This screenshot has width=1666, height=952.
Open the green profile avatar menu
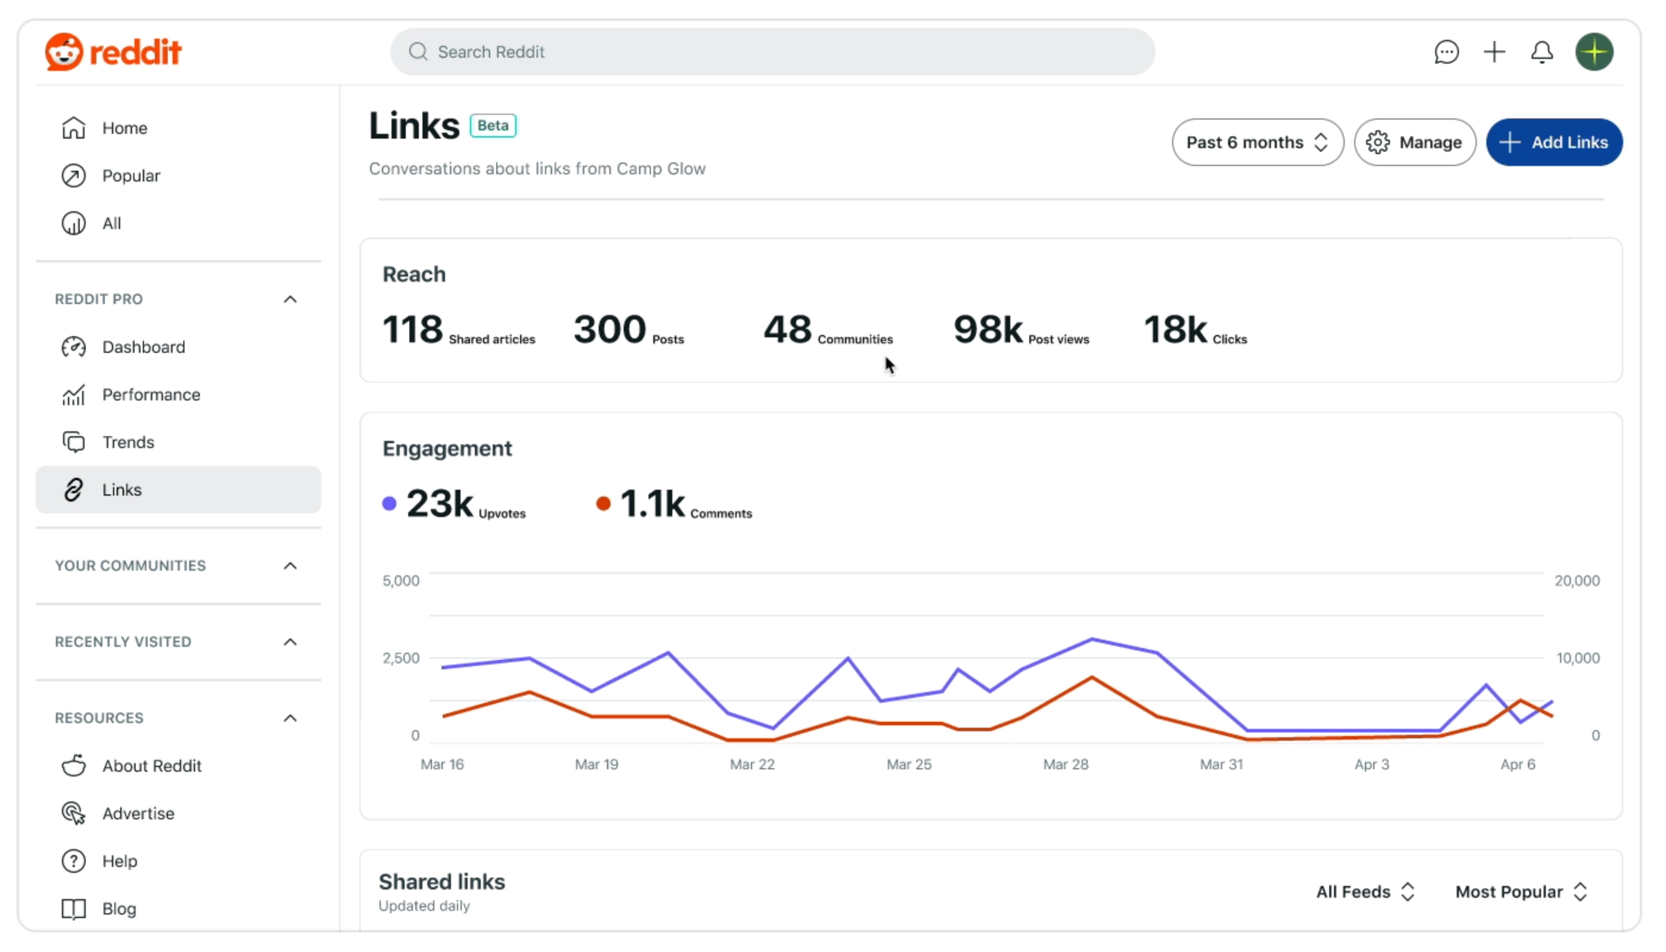(x=1593, y=52)
